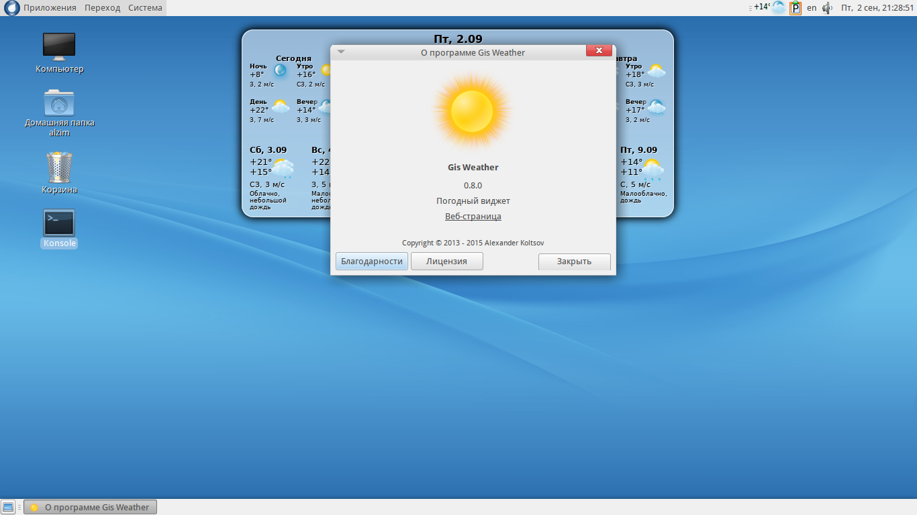The width and height of the screenshot is (917, 515).
Task: Click the Закрыть button
Action: point(574,262)
